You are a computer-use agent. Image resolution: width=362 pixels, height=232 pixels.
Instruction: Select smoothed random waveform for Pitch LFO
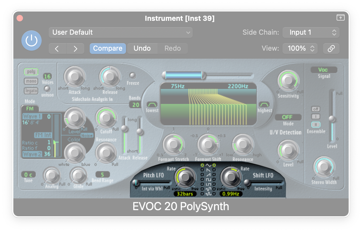click(x=202, y=194)
